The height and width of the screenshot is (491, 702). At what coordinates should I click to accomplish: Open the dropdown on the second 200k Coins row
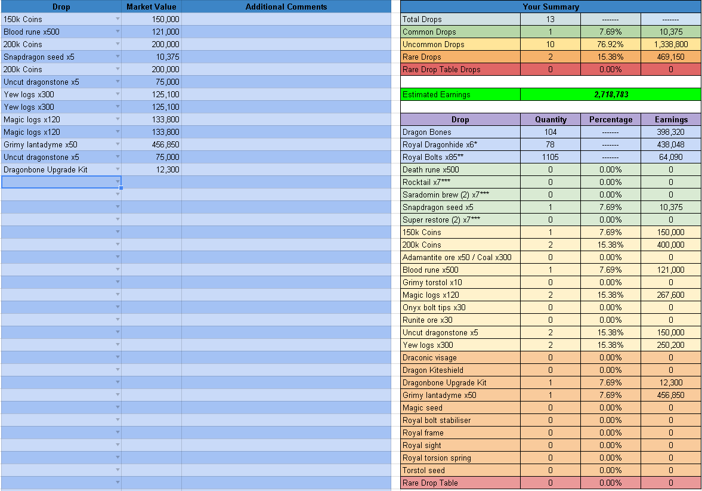coord(117,69)
